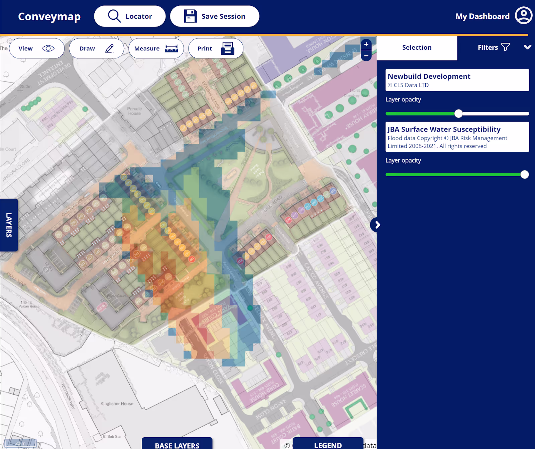Activate the Measure tool
The image size is (535, 449).
coord(156,48)
